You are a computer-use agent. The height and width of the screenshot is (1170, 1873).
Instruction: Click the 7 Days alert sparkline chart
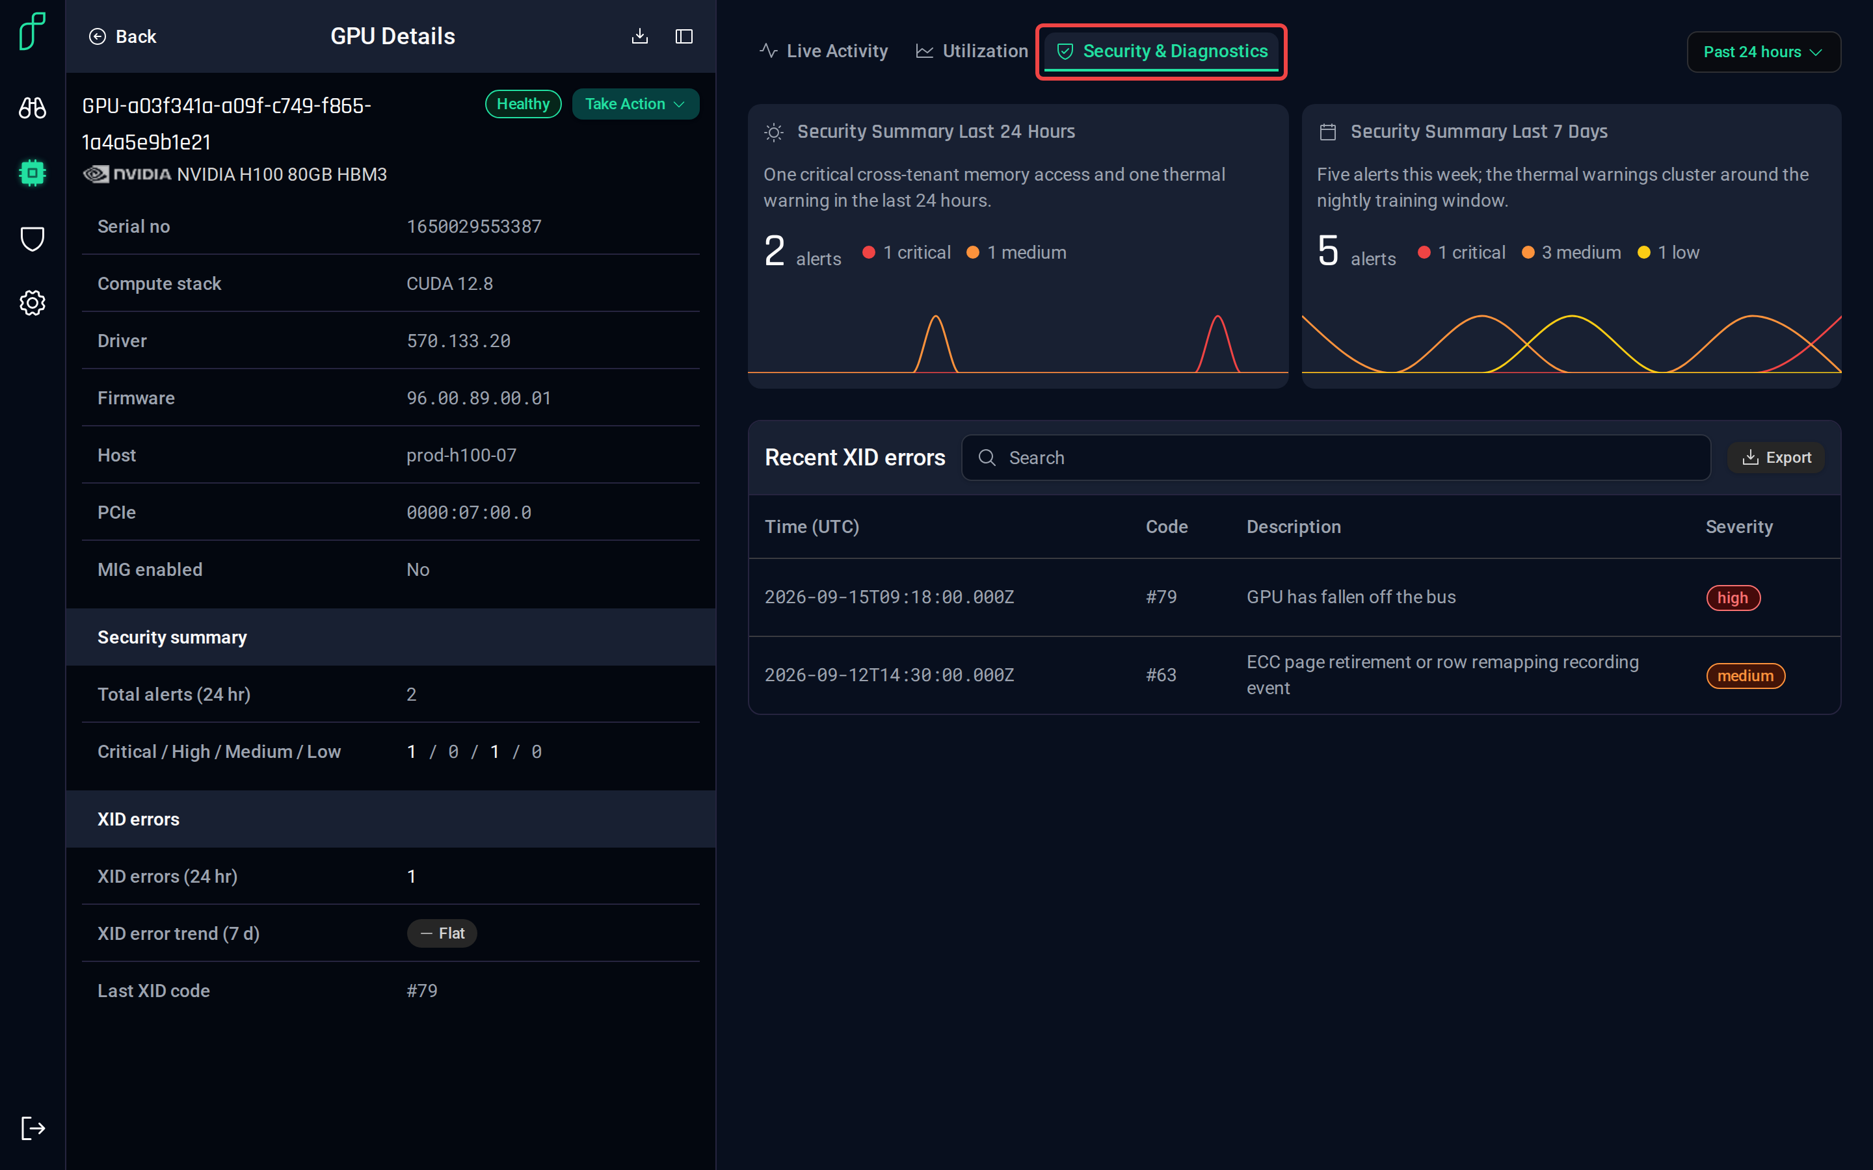click(1571, 344)
